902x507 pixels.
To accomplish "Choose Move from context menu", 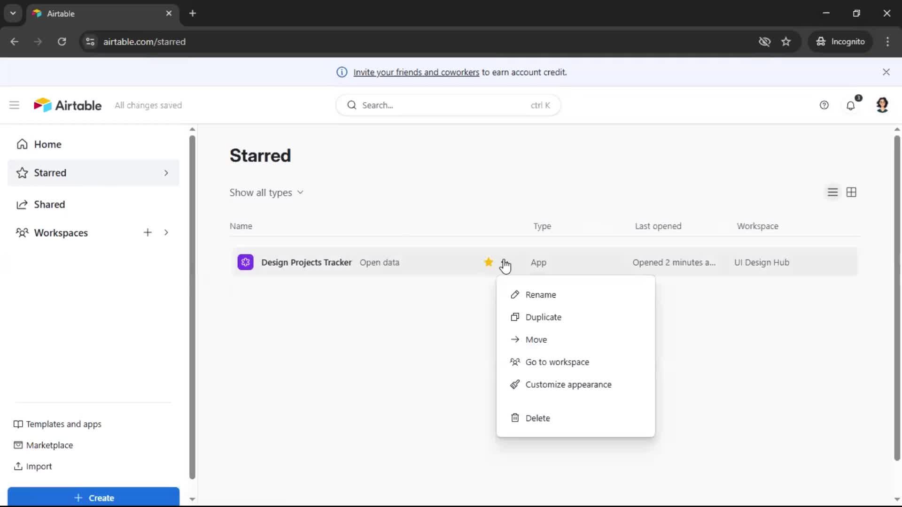I will (575, 340).
